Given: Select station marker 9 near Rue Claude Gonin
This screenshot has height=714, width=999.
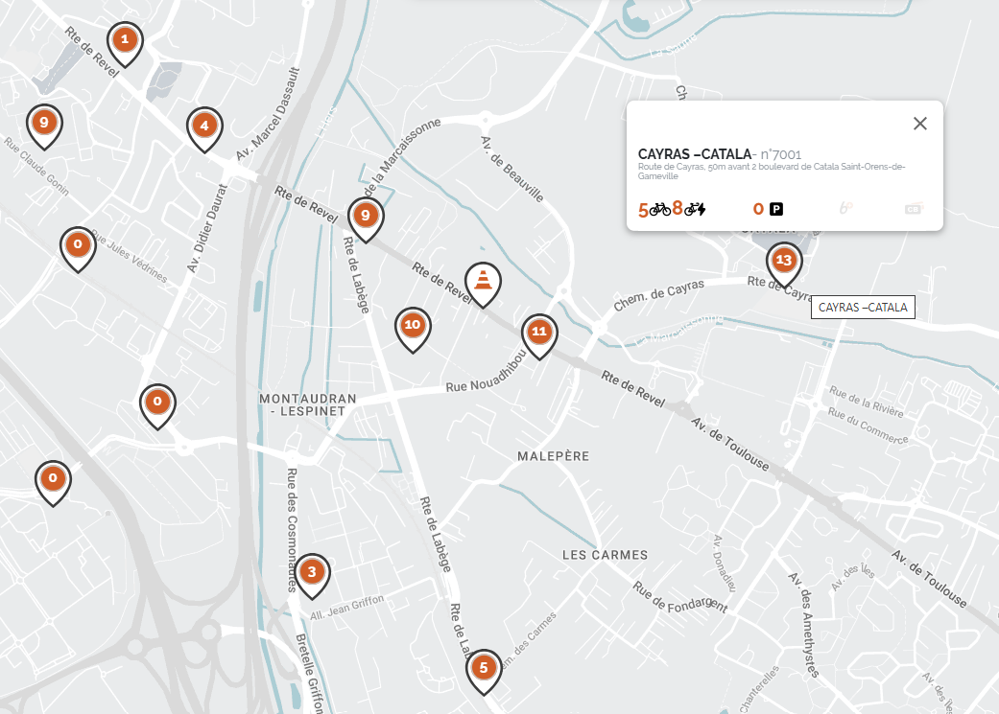Looking at the screenshot, I should tap(44, 124).
